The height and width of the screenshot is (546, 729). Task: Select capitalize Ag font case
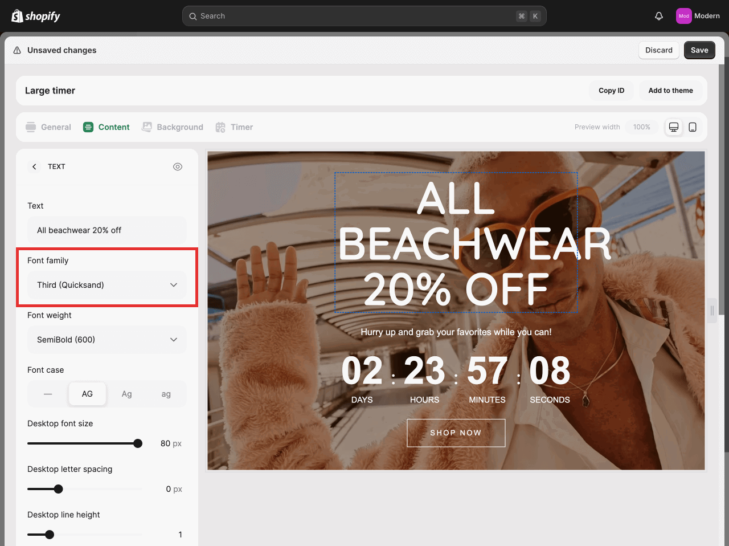click(126, 394)
